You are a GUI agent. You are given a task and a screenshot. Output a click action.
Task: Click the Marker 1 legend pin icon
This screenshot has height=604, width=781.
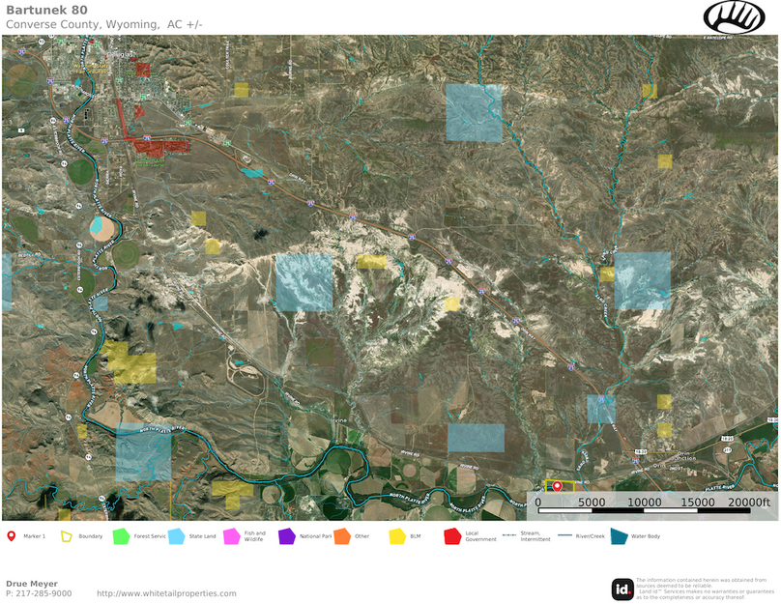(x=11, y=535)
